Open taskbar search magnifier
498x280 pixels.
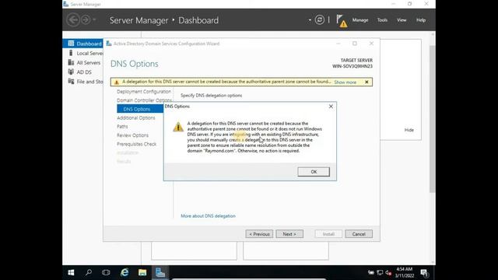[x=89, y=272]
